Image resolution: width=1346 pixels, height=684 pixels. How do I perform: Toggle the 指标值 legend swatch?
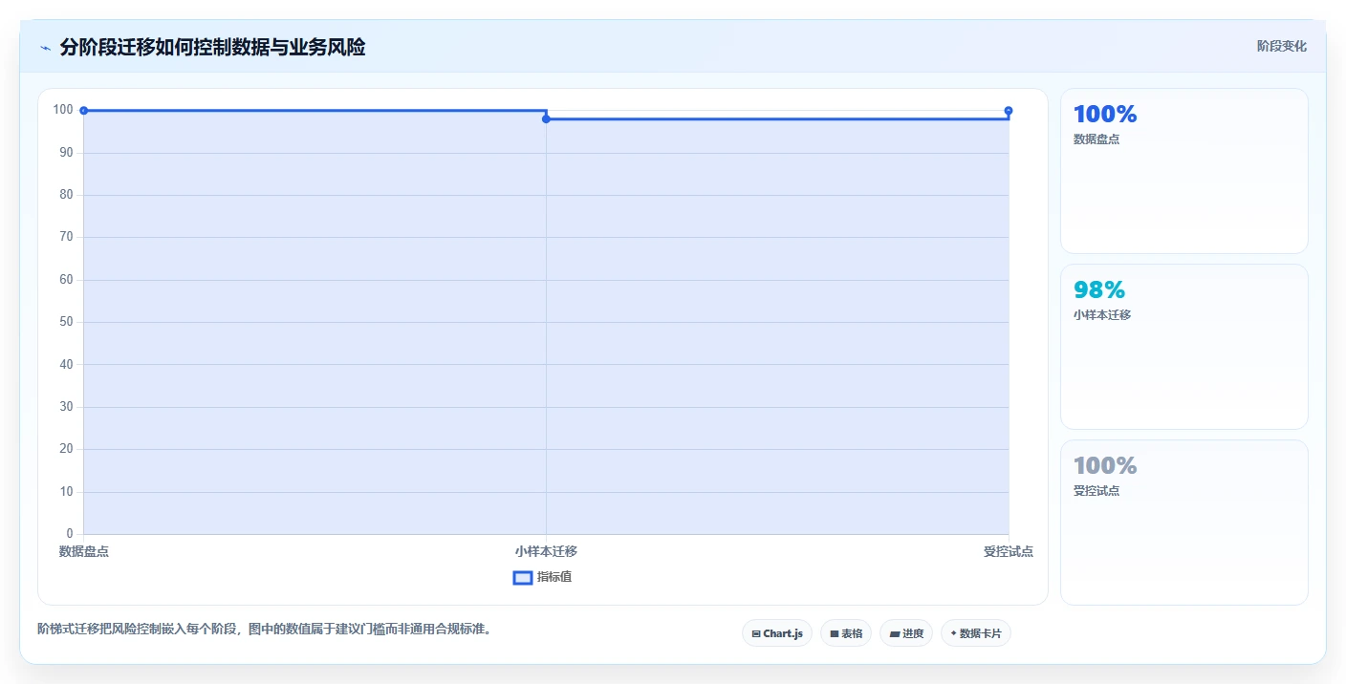pyautogui.click(x=523, y=577)
